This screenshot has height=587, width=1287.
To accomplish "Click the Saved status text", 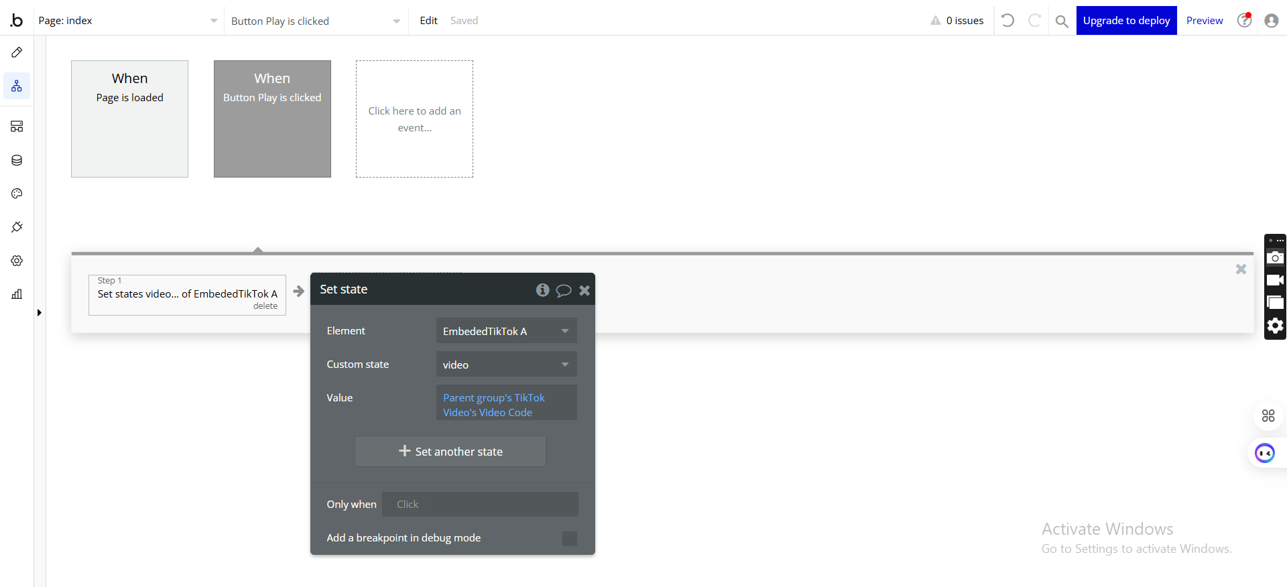I will coord(465,21).
